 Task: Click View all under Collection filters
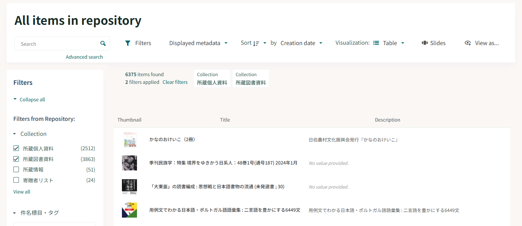tap(22, 192)
